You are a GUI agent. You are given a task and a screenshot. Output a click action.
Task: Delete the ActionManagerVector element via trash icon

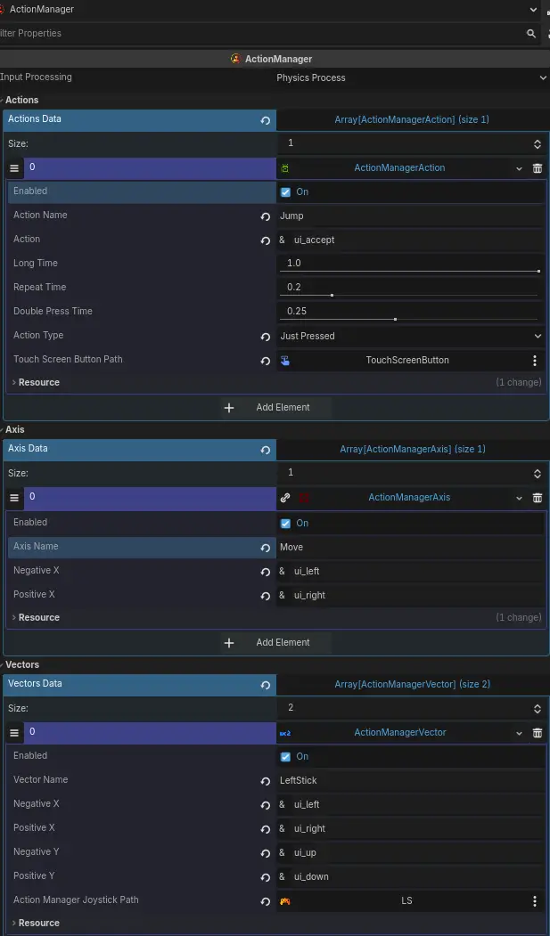tap(538, 732)
